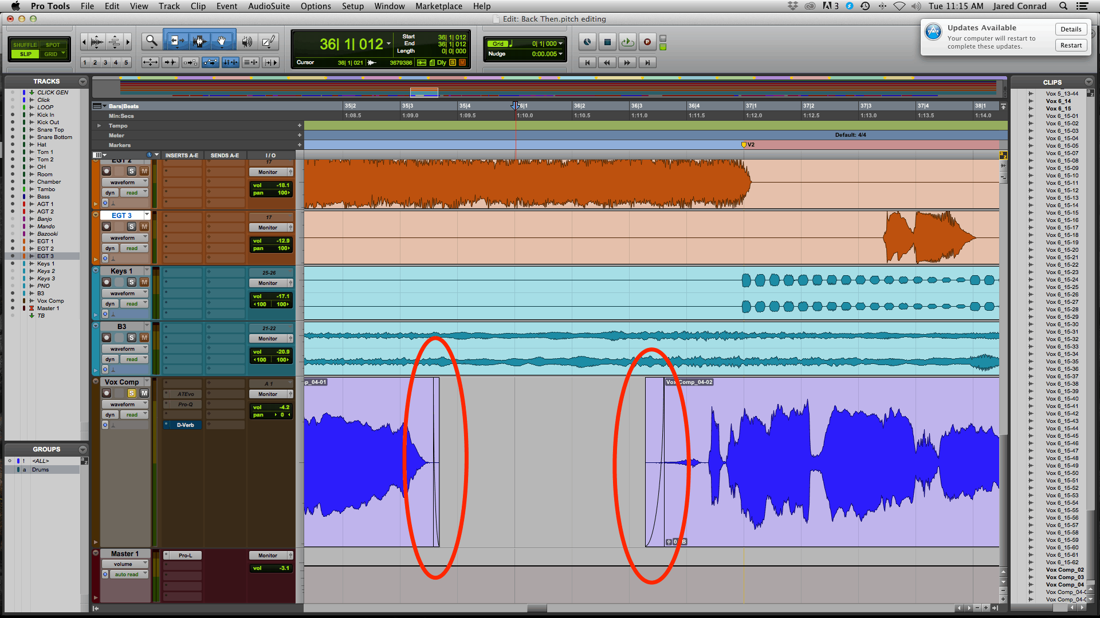Click Go to End transport button
Viewport: 1100px width, 618px height.
(647, 62)
